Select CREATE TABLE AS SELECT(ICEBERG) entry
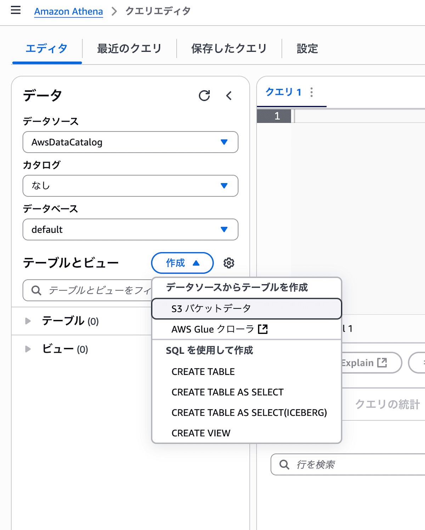This screenshot has height=530, width=425. pos(246,413)
